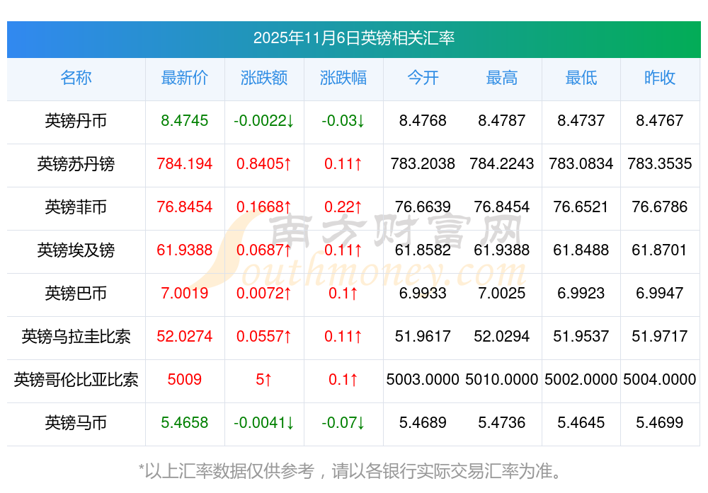
Task: Open the 英镑马币 row name
Action: pos(76,423)
